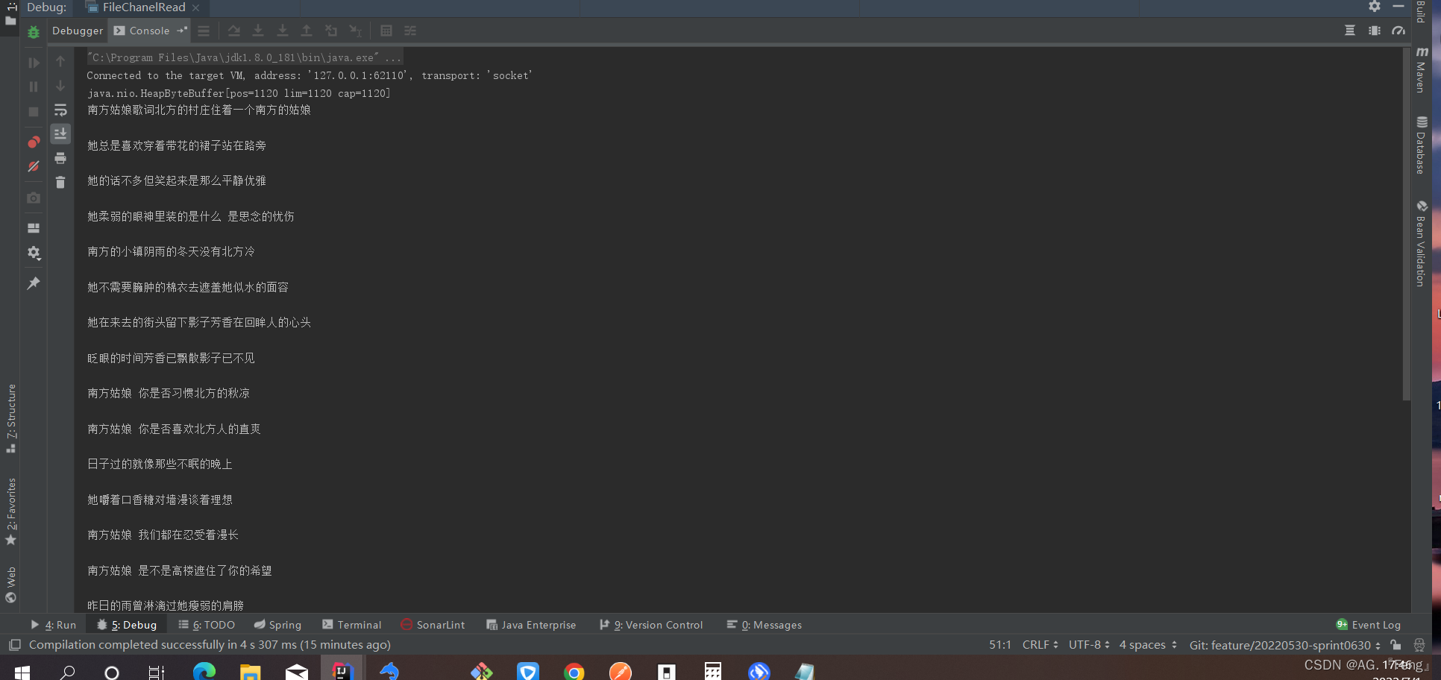Click Drop Frame icon
This screenshot has width=1441, height=680.
[331, 31]
